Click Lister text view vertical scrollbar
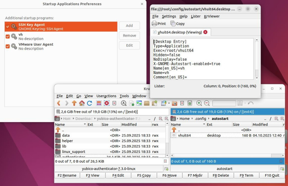This screenshot has height=186, width=288. [257, 59]
